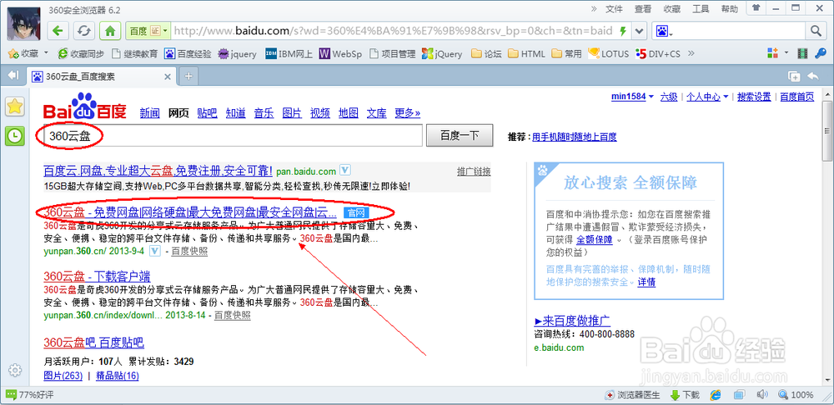Click the tab list windows icon
Viewport: 834px width, 405px height.
794,76
